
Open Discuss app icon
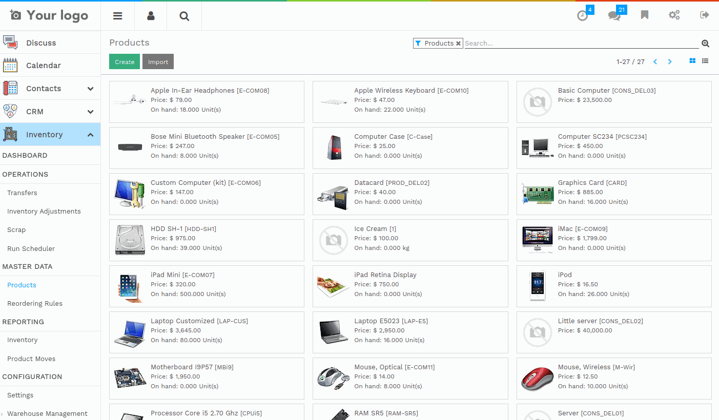coord(10,43)
